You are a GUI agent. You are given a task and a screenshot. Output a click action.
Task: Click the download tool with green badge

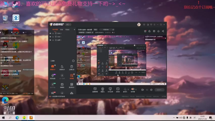pos(53,85)
